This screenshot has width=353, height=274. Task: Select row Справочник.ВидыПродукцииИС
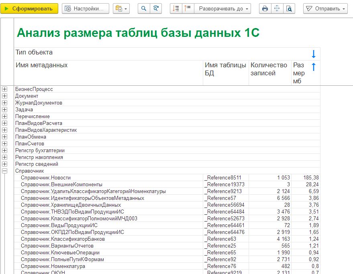pos(167,225)
